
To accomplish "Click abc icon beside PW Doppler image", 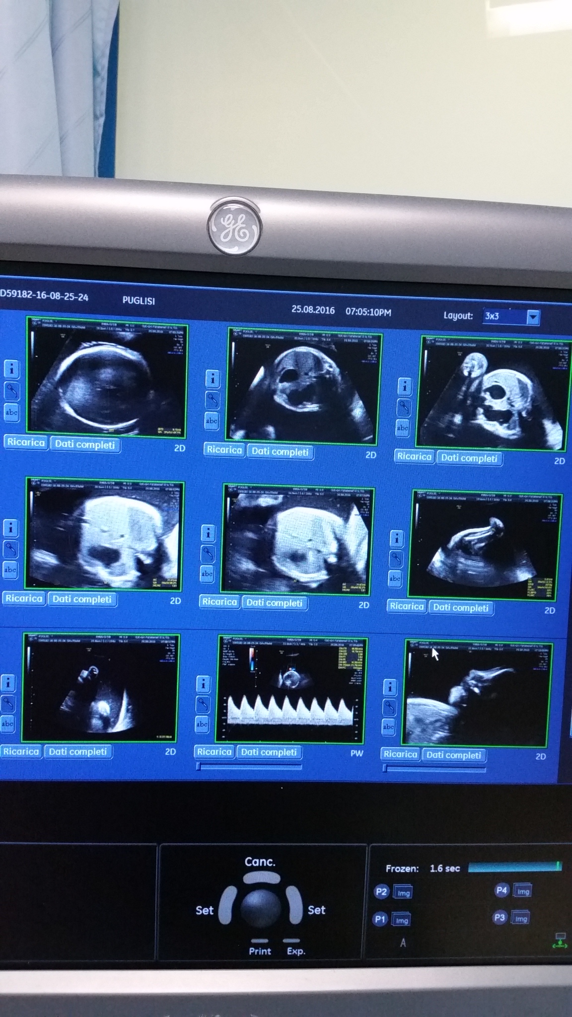I will [x=202, y=724].
